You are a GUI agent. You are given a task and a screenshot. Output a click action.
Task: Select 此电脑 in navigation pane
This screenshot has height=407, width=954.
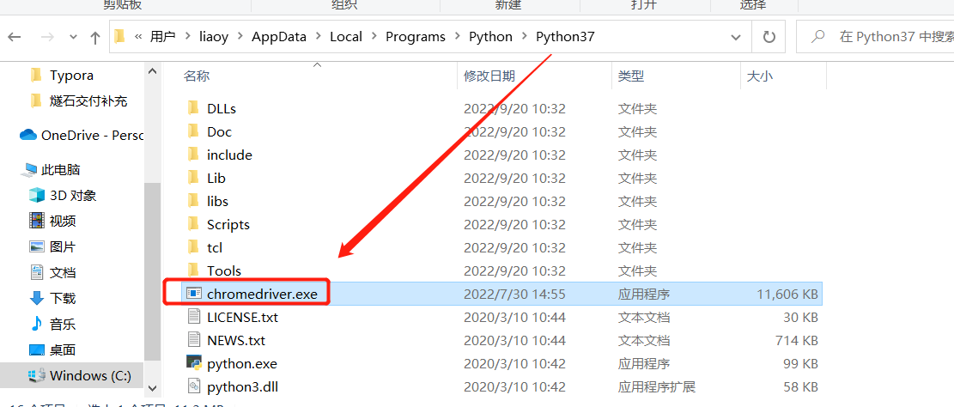61,170
